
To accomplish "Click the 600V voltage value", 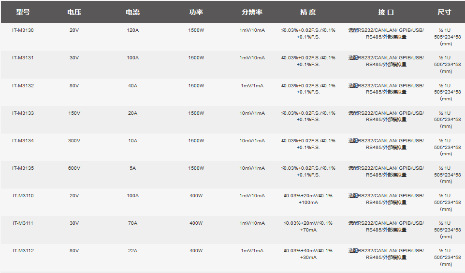I will 74,168.
